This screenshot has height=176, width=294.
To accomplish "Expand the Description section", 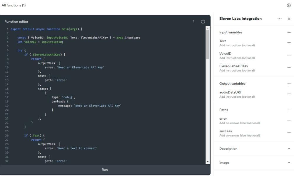I will tap(289, 149).
